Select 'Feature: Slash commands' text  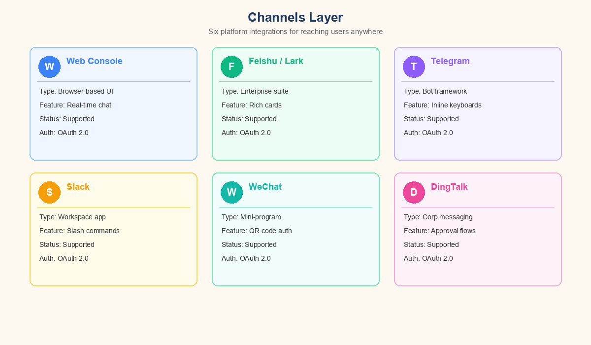pyautogui.click(x=79, y=231)
